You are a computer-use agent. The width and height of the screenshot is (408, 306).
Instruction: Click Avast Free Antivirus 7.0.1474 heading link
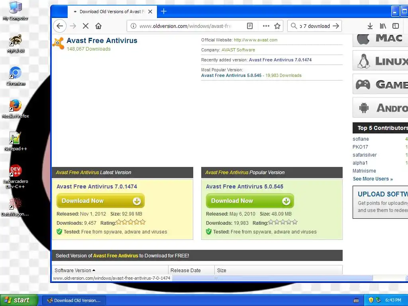97,186
